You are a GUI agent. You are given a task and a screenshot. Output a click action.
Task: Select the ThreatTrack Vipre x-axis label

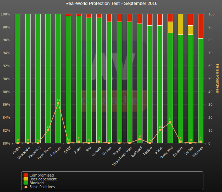tap(122, 156)
